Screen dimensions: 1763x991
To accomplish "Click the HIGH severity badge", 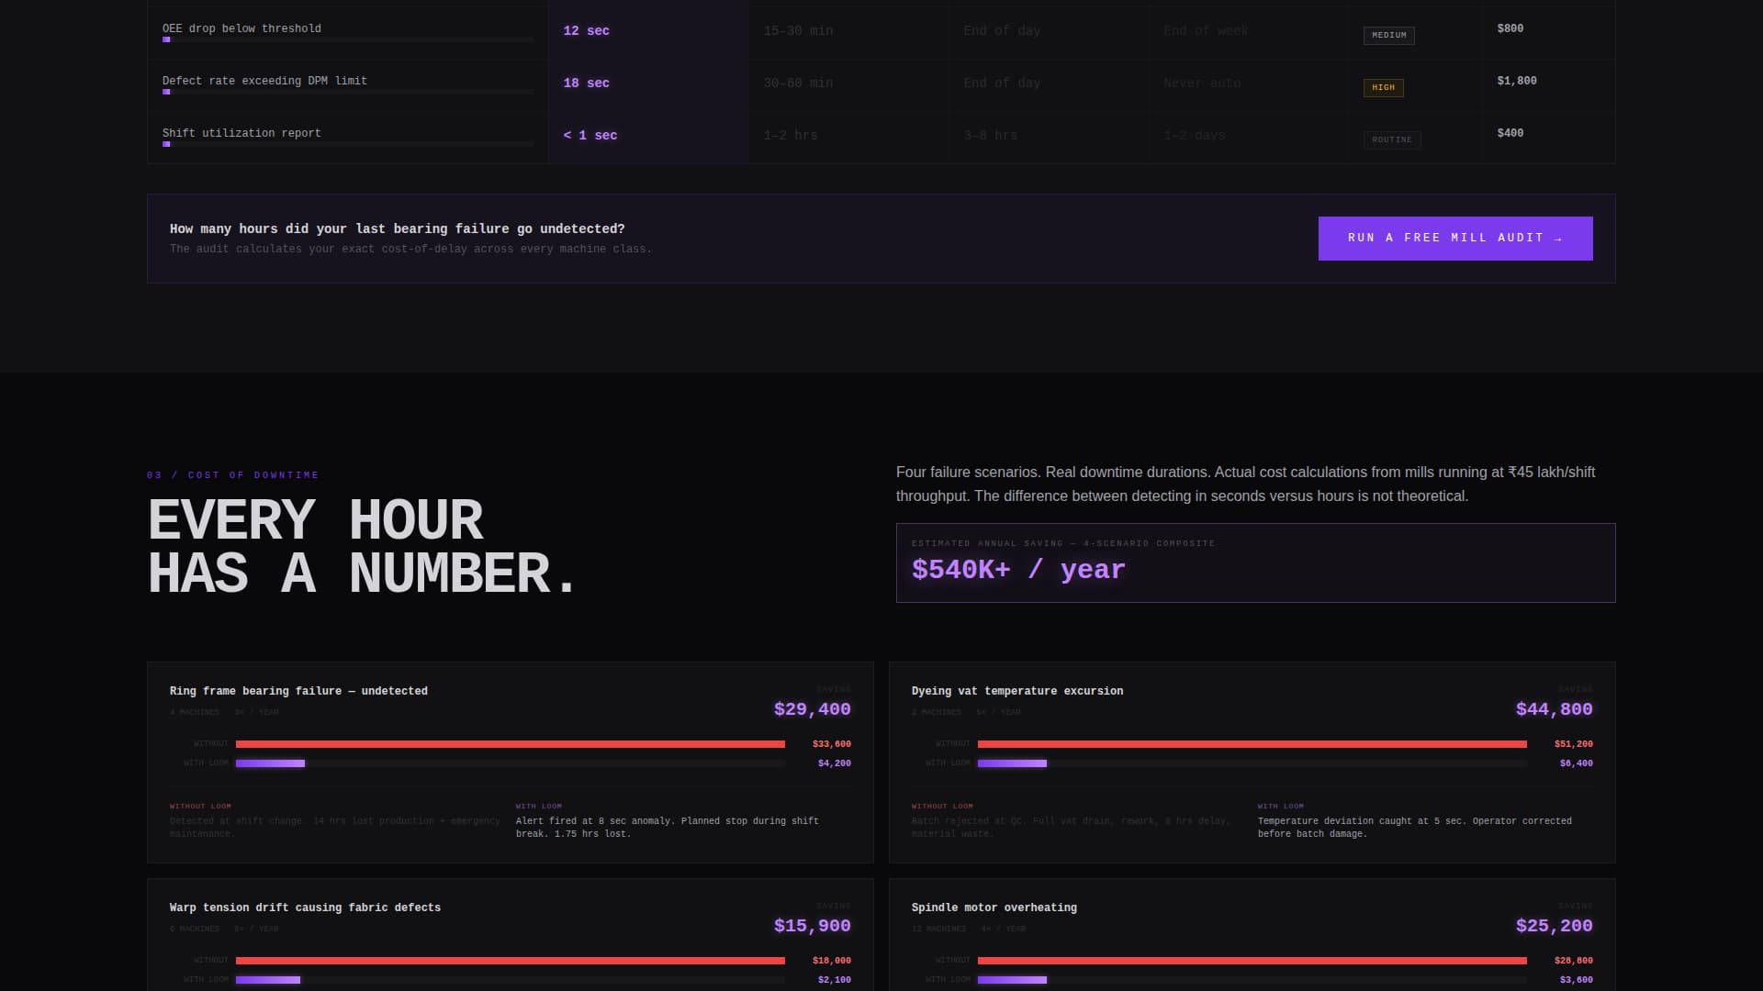I will pos(1383,87).
